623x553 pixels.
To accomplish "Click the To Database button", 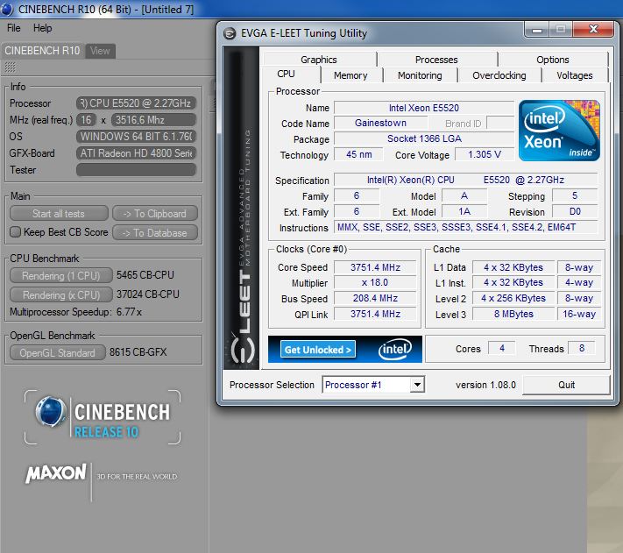I will [155, 233].
